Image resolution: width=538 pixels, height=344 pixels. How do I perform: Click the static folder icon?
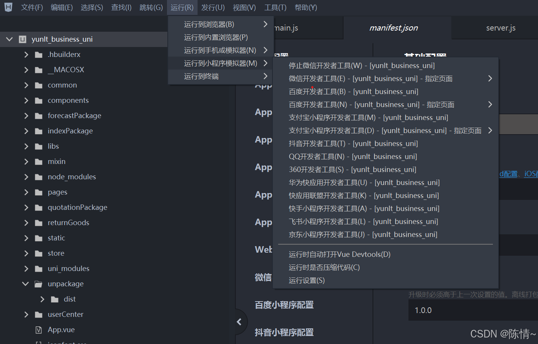point(39,238)
